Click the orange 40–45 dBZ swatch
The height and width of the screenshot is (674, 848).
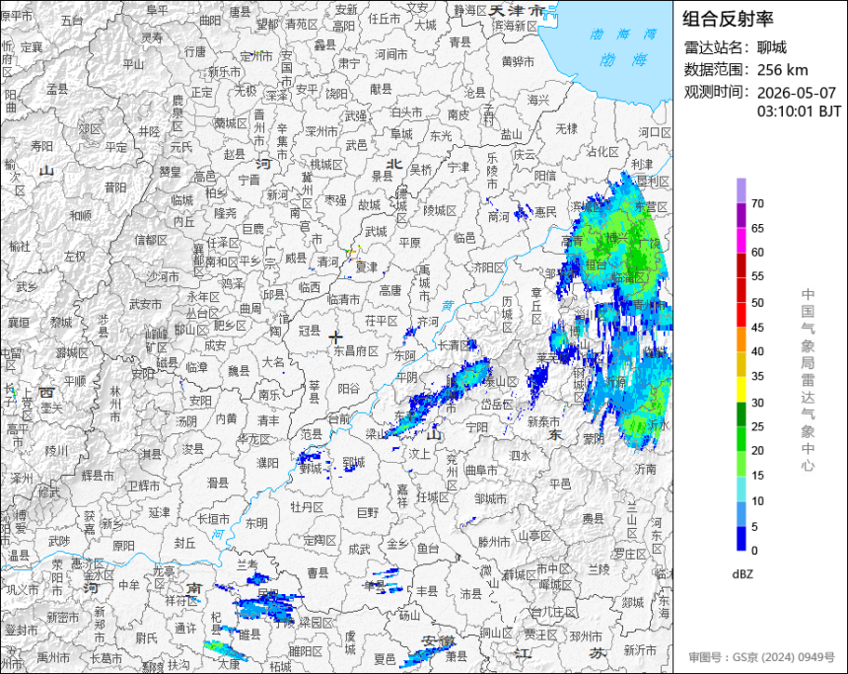tap(742, 339)
